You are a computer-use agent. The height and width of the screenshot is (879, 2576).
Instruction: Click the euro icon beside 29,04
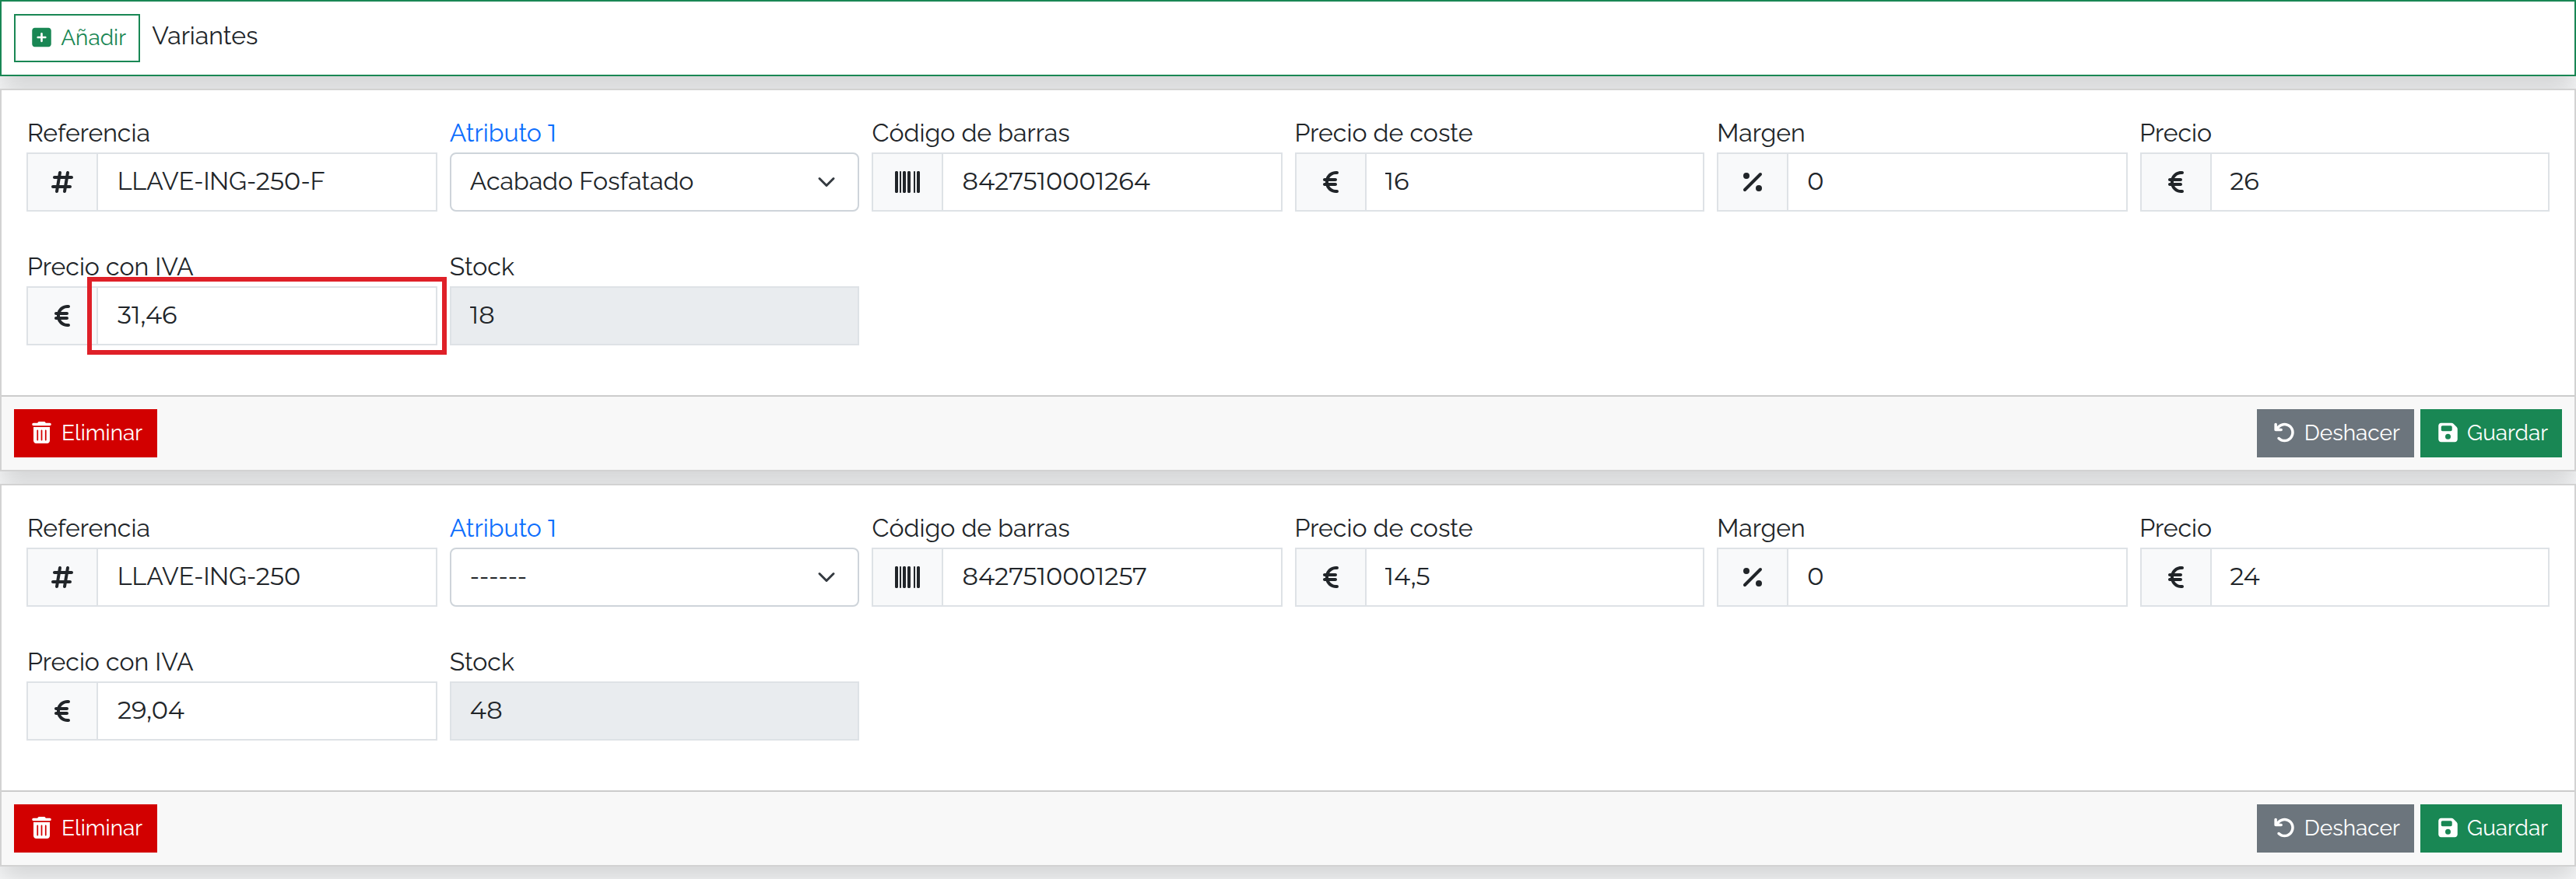click(x=62, y=711)
